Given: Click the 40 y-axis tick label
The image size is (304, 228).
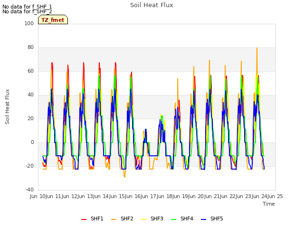Looking at the screenshot, I should [x=30, y=95].
